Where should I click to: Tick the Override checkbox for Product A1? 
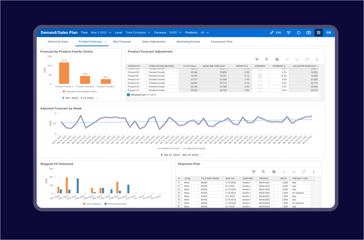260,89
